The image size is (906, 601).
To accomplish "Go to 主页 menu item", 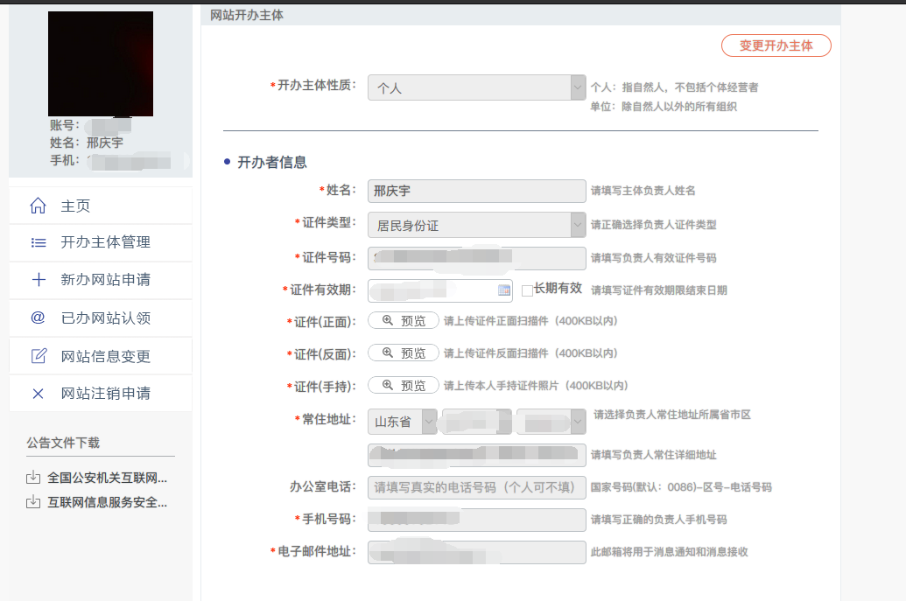I will pos(101,206).
